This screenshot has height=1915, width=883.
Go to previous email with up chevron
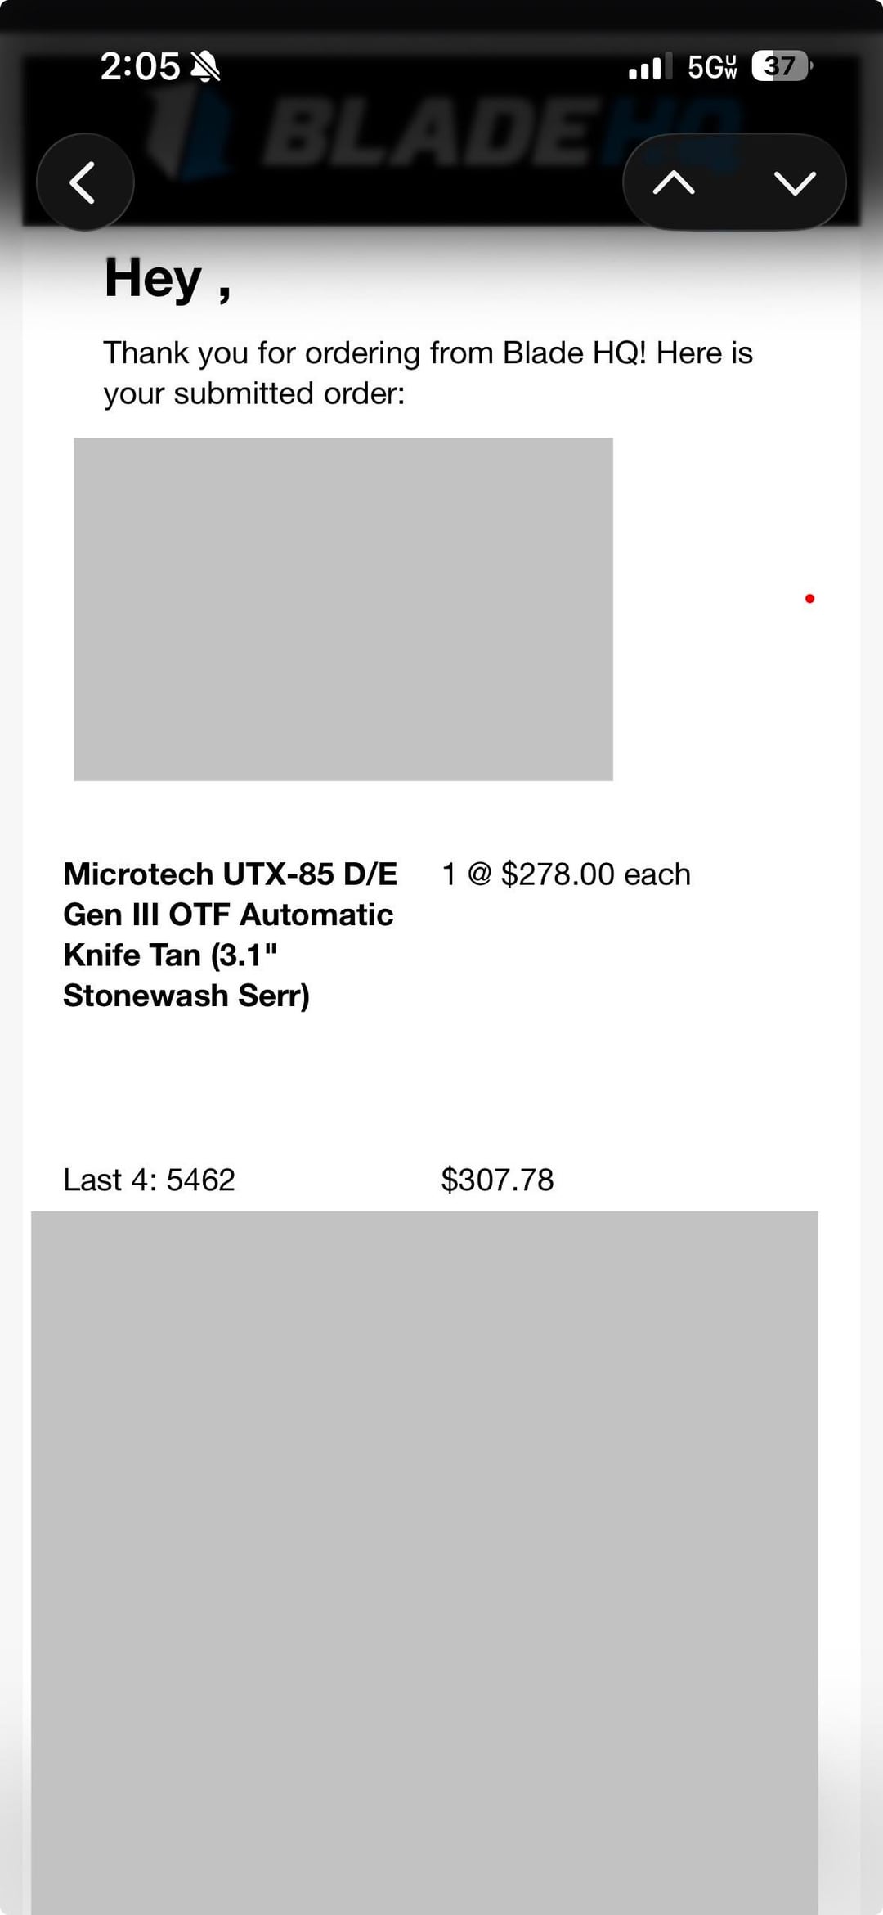pyautogui.click(x=674, y=182)
